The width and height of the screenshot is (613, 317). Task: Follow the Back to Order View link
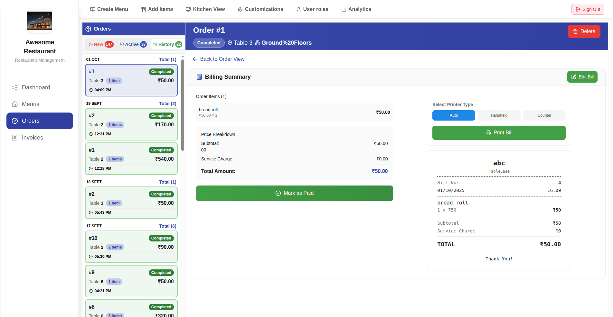click(218, 59)
